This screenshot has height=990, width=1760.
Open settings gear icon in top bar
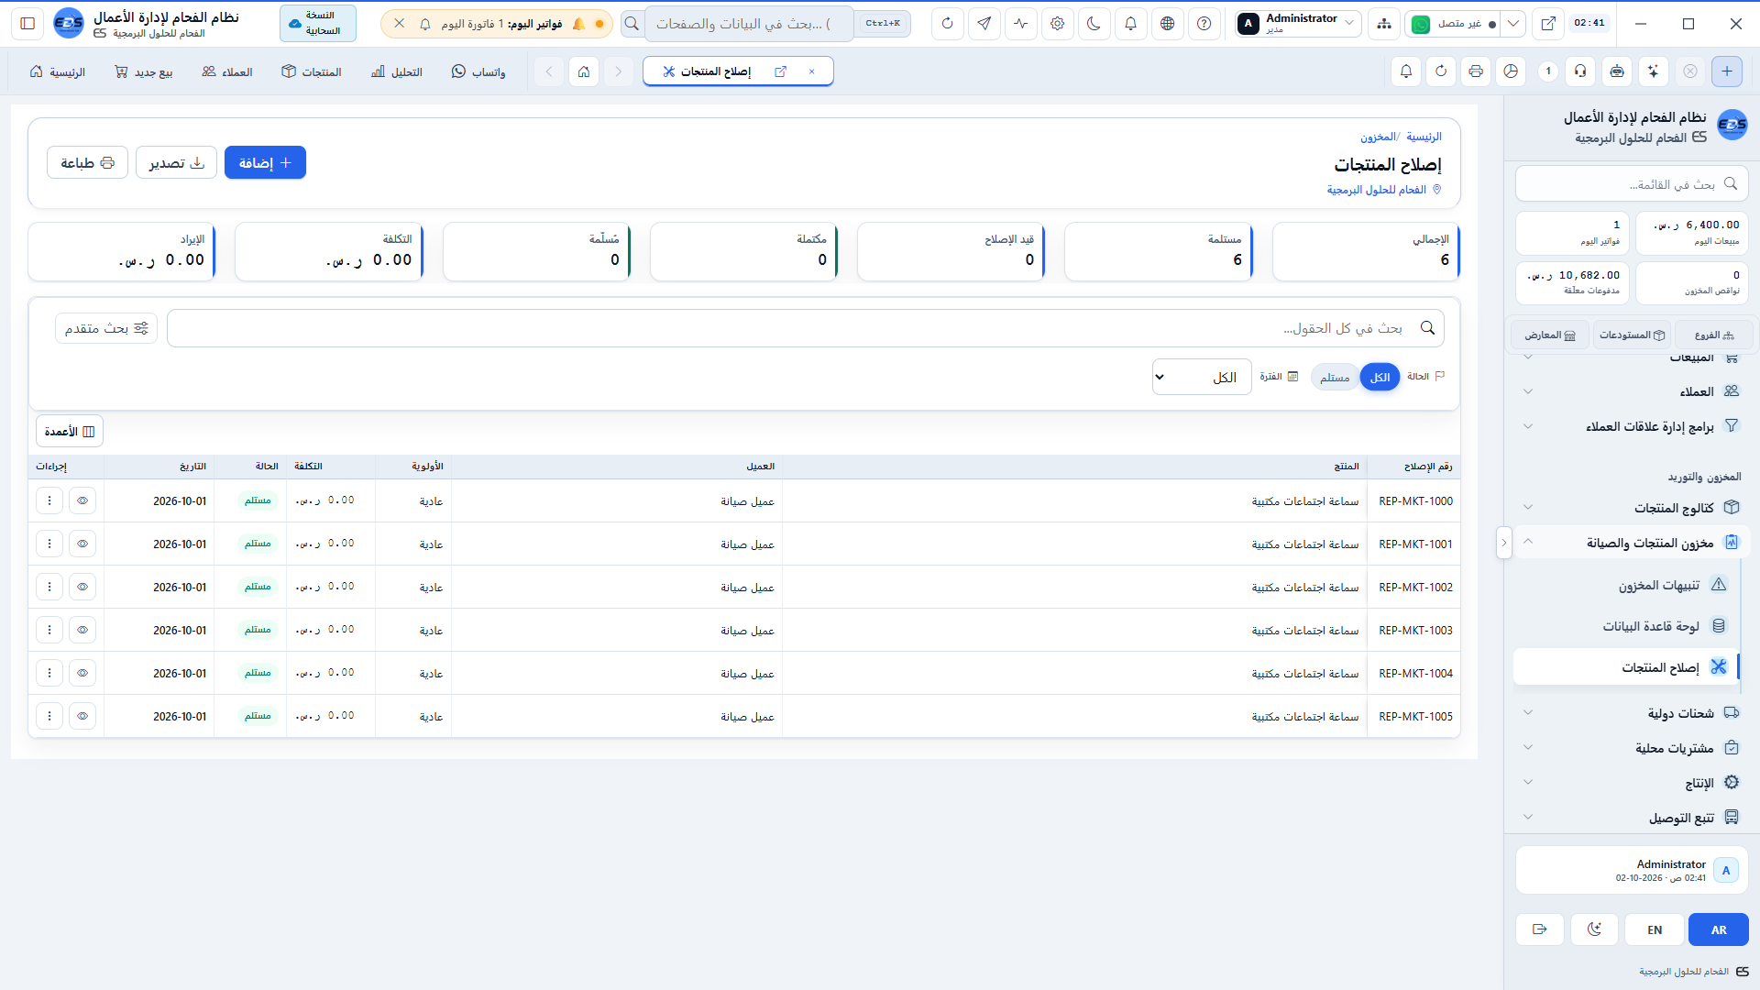[x=1058, y=24]
